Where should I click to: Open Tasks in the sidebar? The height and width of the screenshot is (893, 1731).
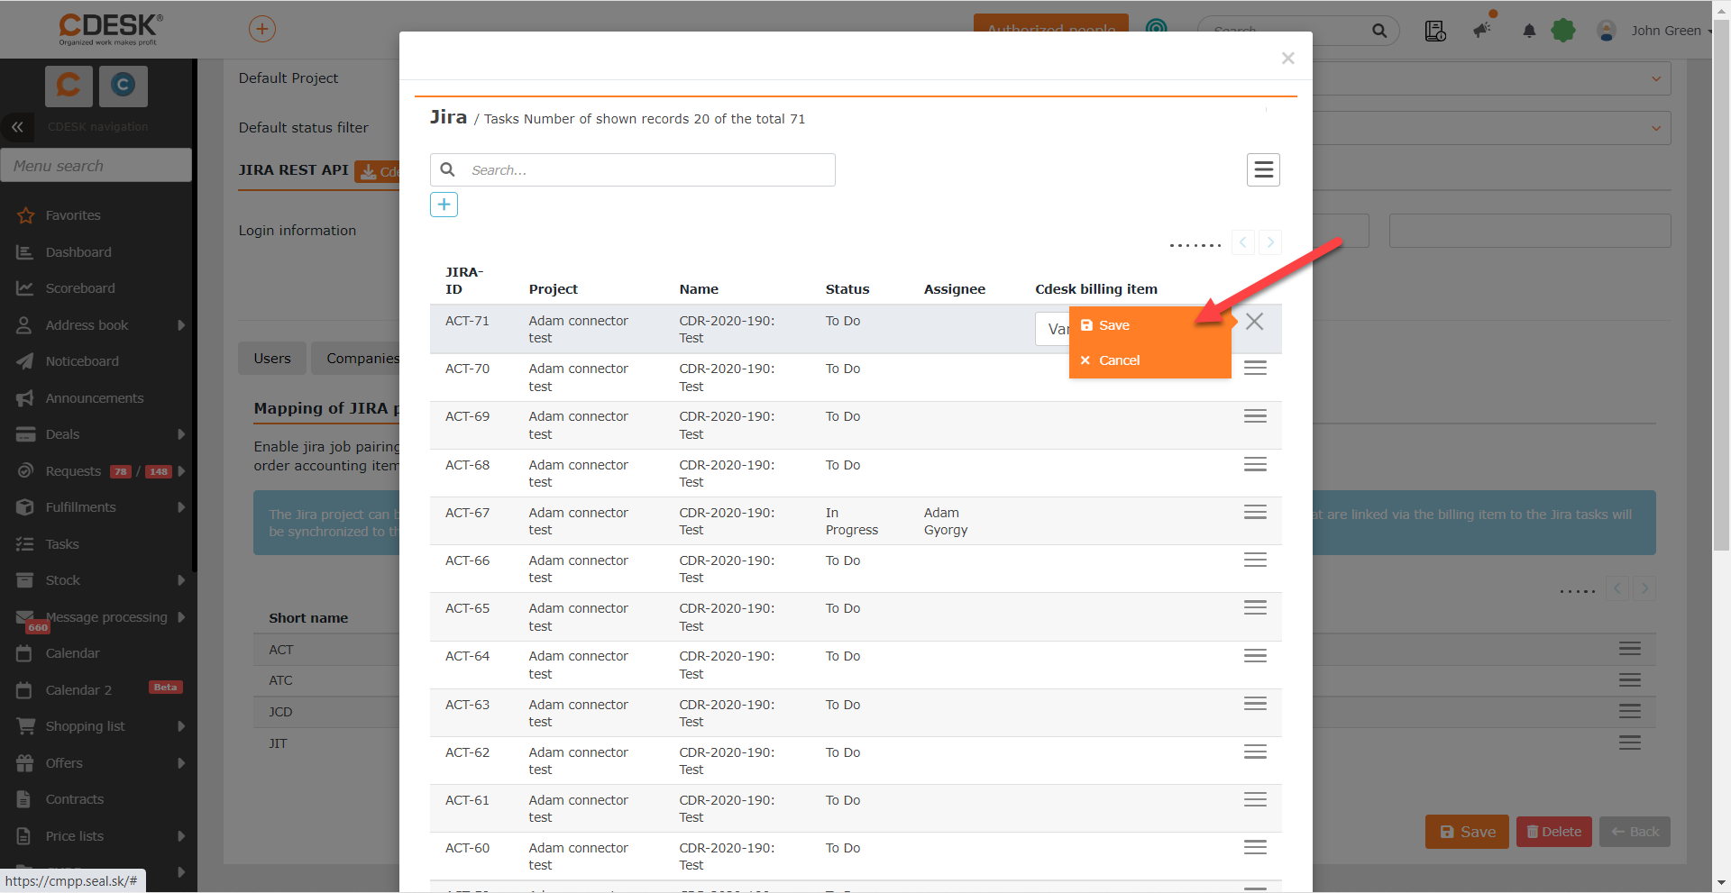(x=62, y=544)
